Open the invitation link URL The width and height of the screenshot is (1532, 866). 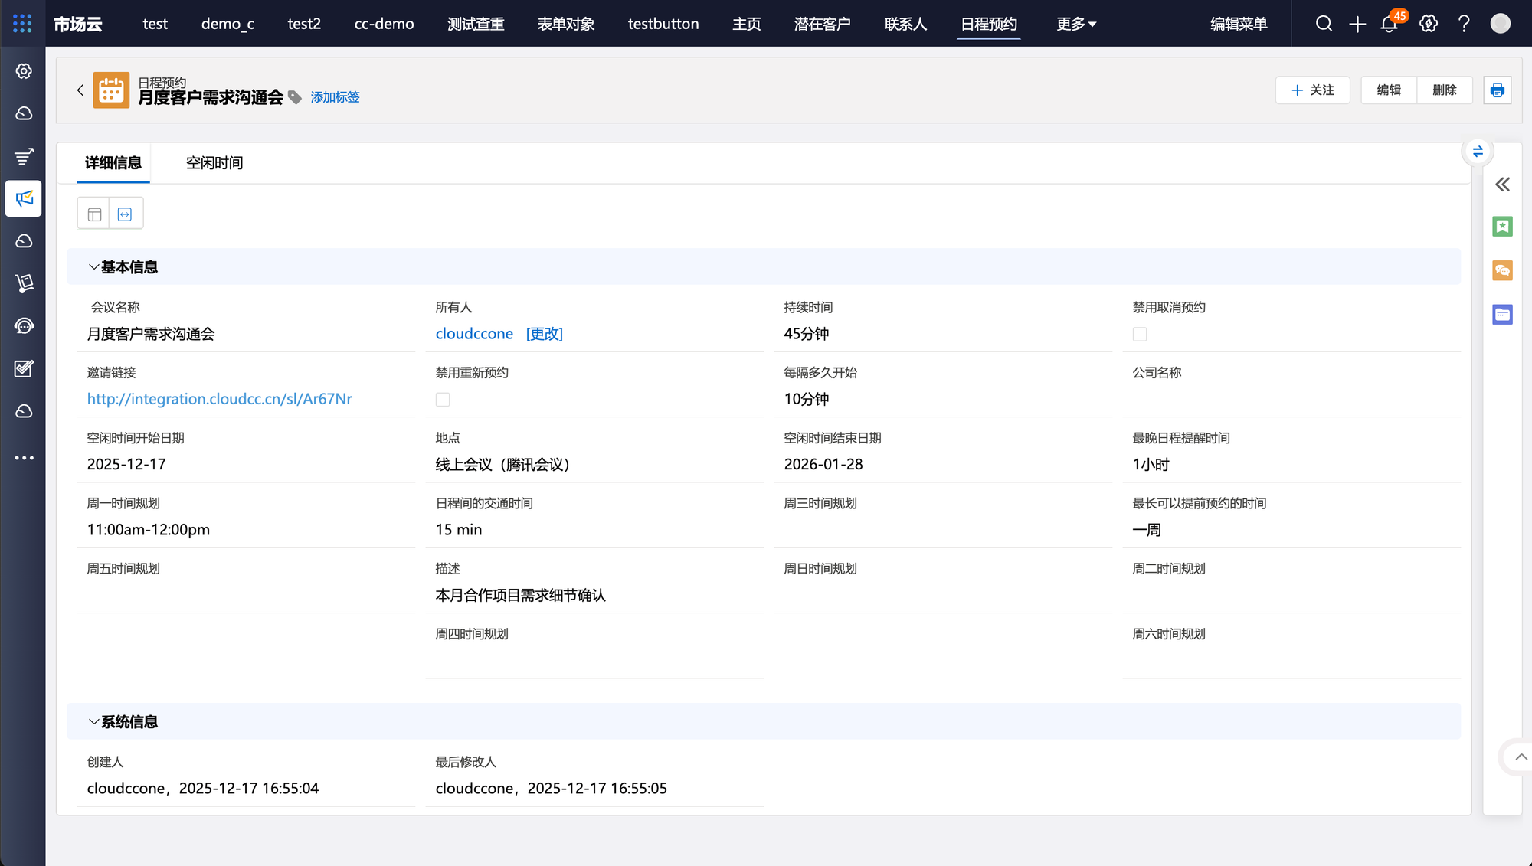click(219, 399)
